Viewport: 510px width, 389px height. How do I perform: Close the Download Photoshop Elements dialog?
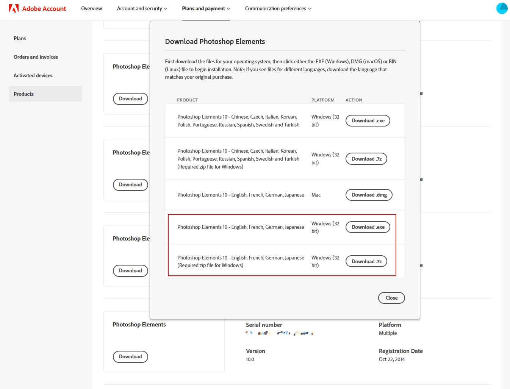(x=391, y=298)
